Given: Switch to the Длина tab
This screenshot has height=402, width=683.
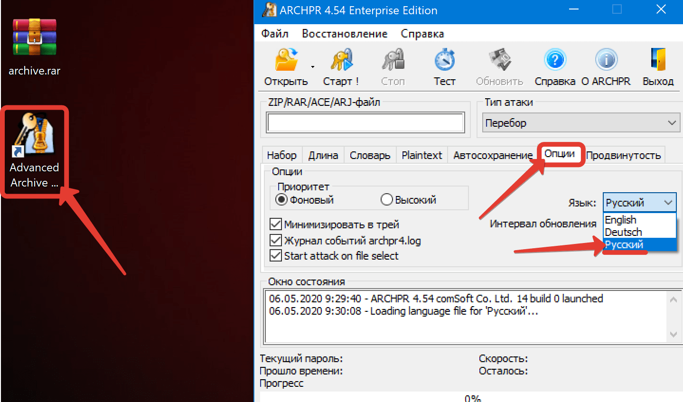Looking at the screenshot, I should pos(323,155).
